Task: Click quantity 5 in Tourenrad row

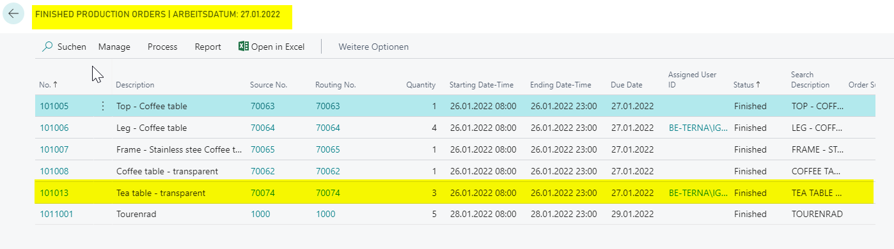Action: [434, 215]
